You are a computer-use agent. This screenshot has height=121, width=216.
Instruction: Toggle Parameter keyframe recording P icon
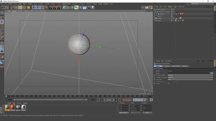pos(144,100)
